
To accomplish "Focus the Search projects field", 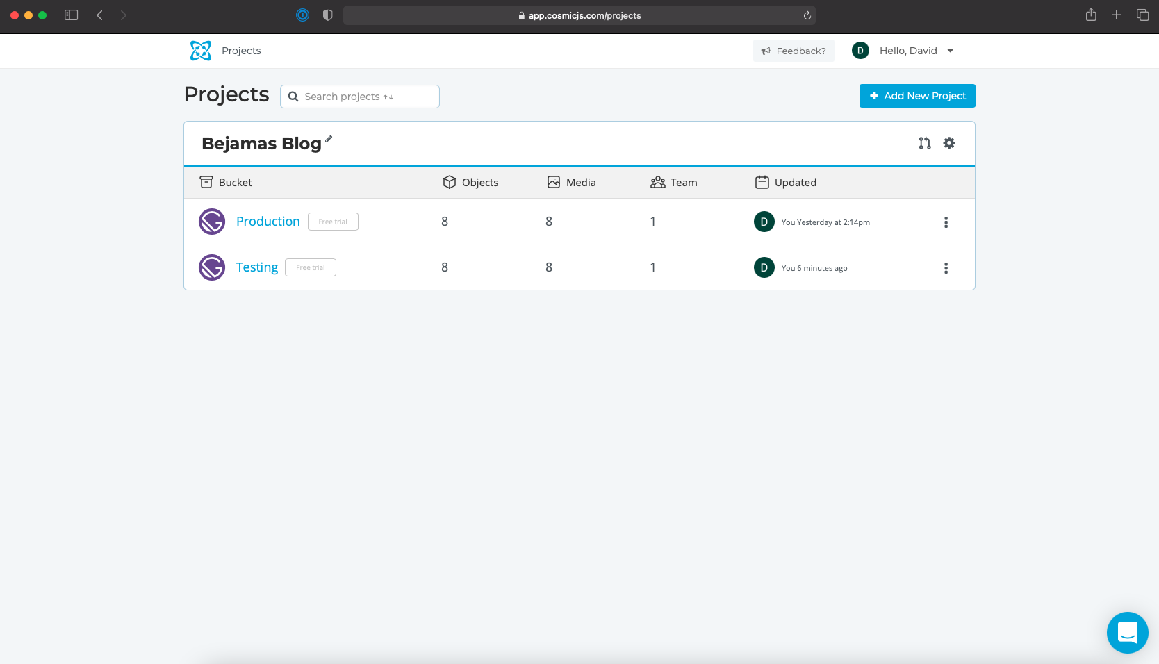I will click(x=360, y=97).
